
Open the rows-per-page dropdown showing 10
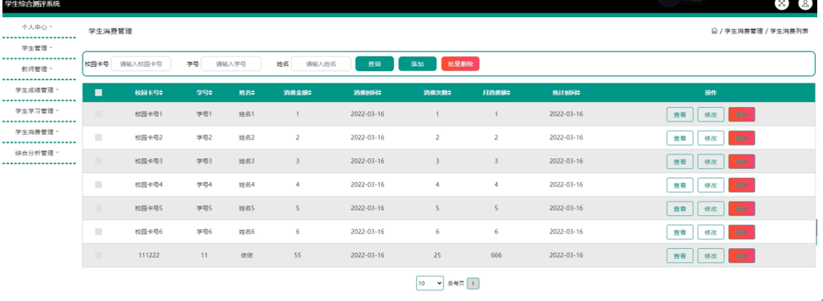[430, 283]
